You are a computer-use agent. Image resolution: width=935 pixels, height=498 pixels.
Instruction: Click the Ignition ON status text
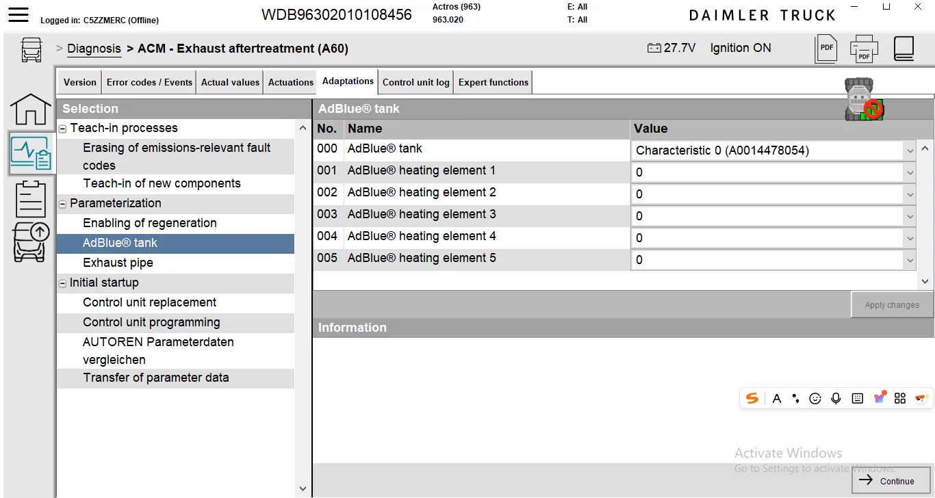click(x=741, y=48)
